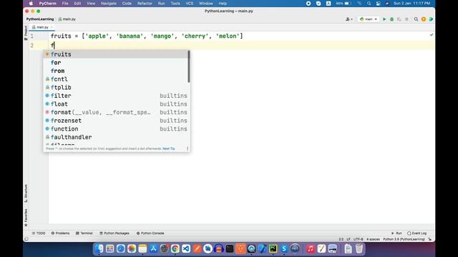The image size is (458, 257).
Task: Choose 'float' builtins suggestion
Action: (115, 104)
